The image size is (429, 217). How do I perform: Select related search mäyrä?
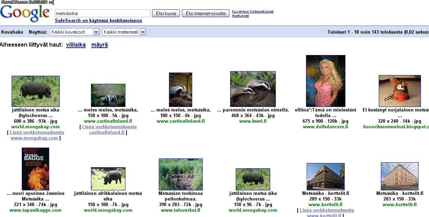(99, 45)
